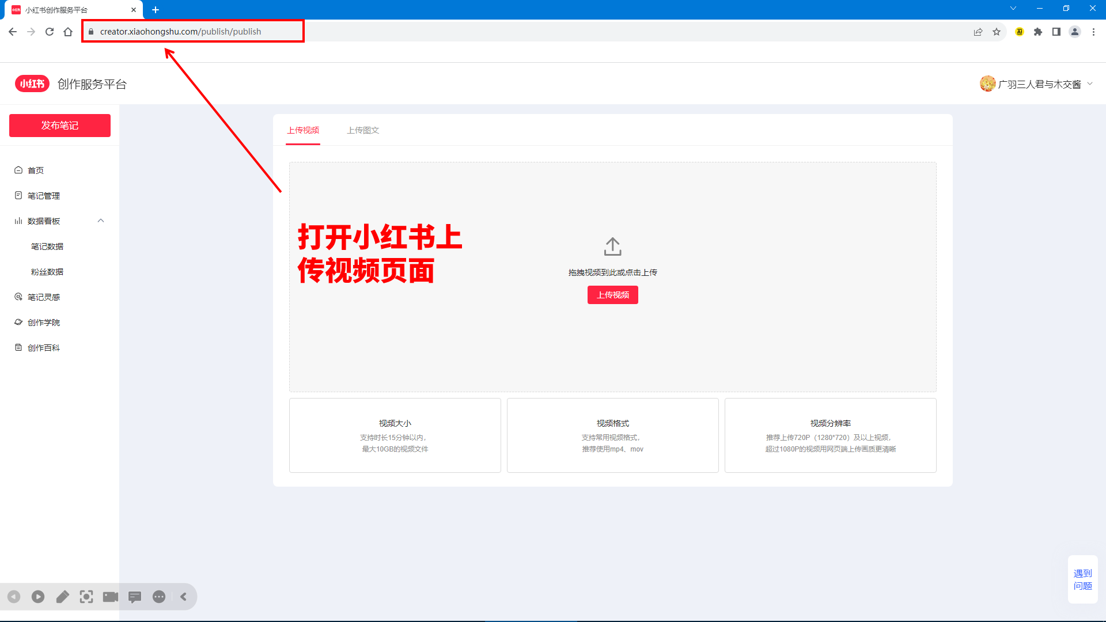Select the pen annotation tool
Viewport: 1106px width, 622px height.
pyautogui.click(x=62, y=597)
